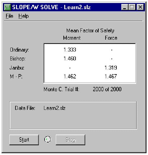Click the greyed-out Stop button
Screen dimensions: 148x155
[70, 140]
